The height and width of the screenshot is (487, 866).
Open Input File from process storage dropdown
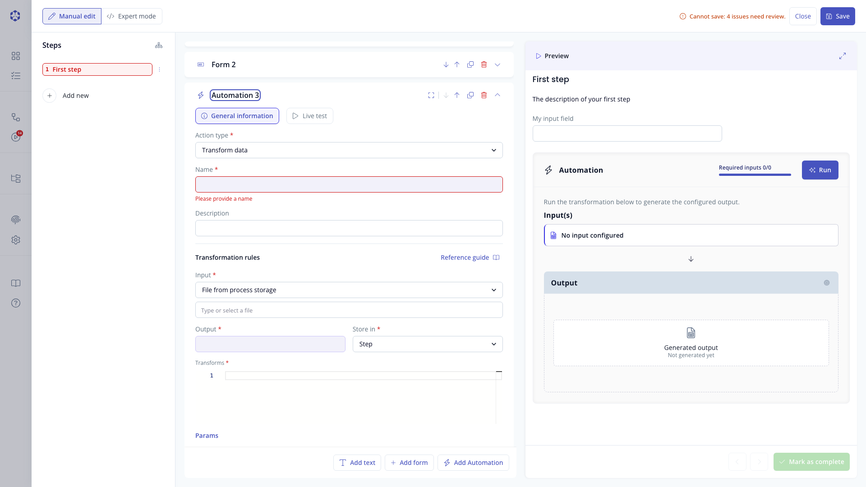click(349, 290)
